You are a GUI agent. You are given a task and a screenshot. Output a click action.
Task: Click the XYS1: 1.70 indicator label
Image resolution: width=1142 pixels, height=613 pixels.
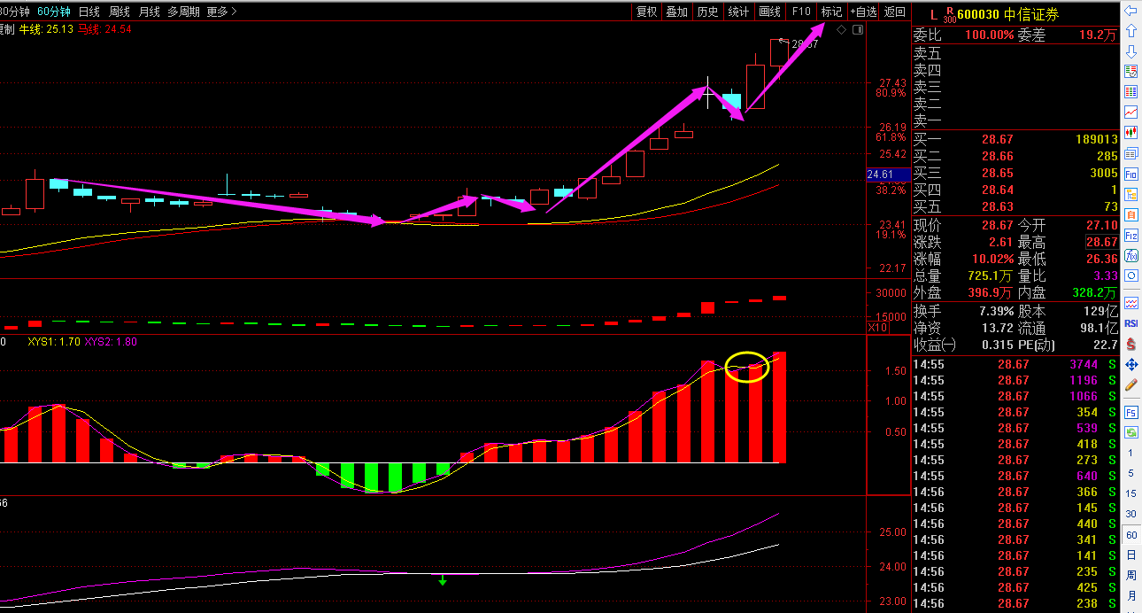pyautogui.click(x=53, y=341)
